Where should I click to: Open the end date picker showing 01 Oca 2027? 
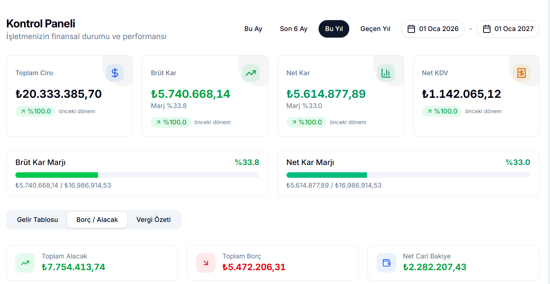pyautogui.click(x=508, y=28)
